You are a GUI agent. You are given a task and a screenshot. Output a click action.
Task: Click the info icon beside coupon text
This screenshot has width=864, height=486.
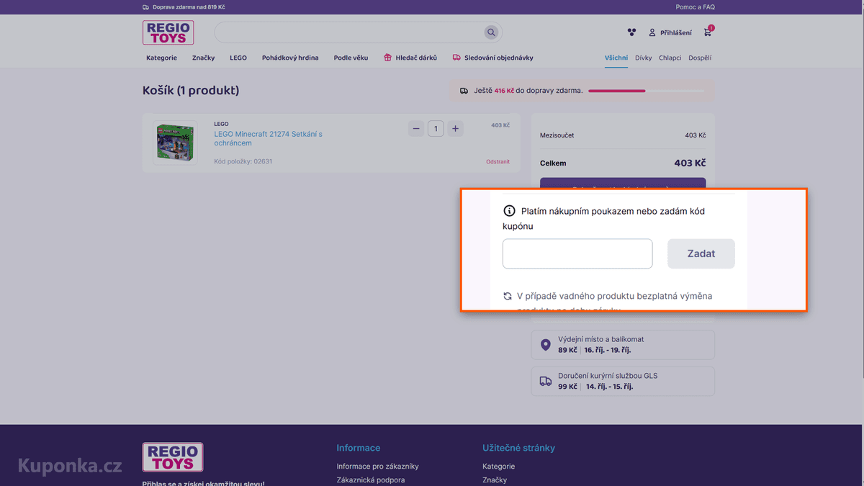(x=509, y=211)
